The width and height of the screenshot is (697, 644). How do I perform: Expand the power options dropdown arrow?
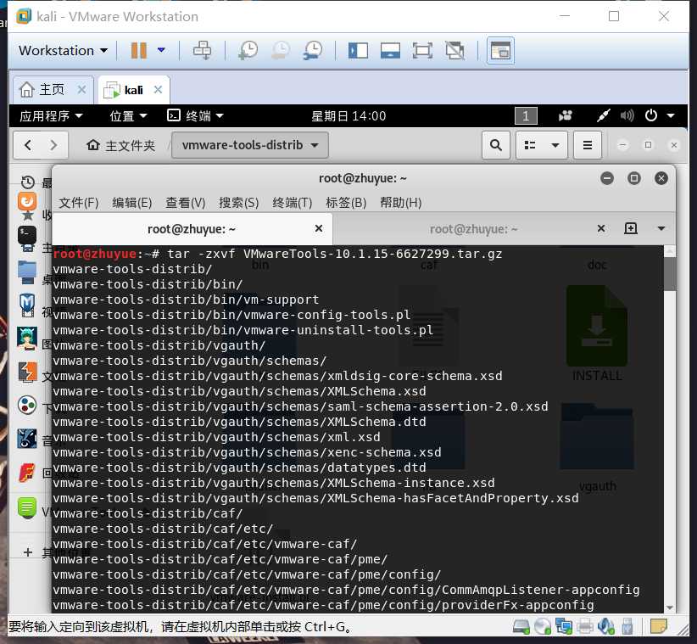[x=161, y=50]
